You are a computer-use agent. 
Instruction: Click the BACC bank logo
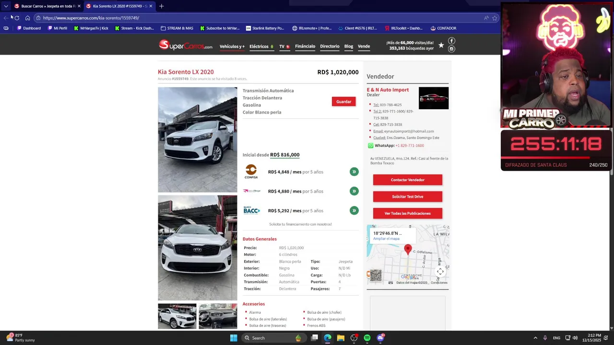coord(251,210)
